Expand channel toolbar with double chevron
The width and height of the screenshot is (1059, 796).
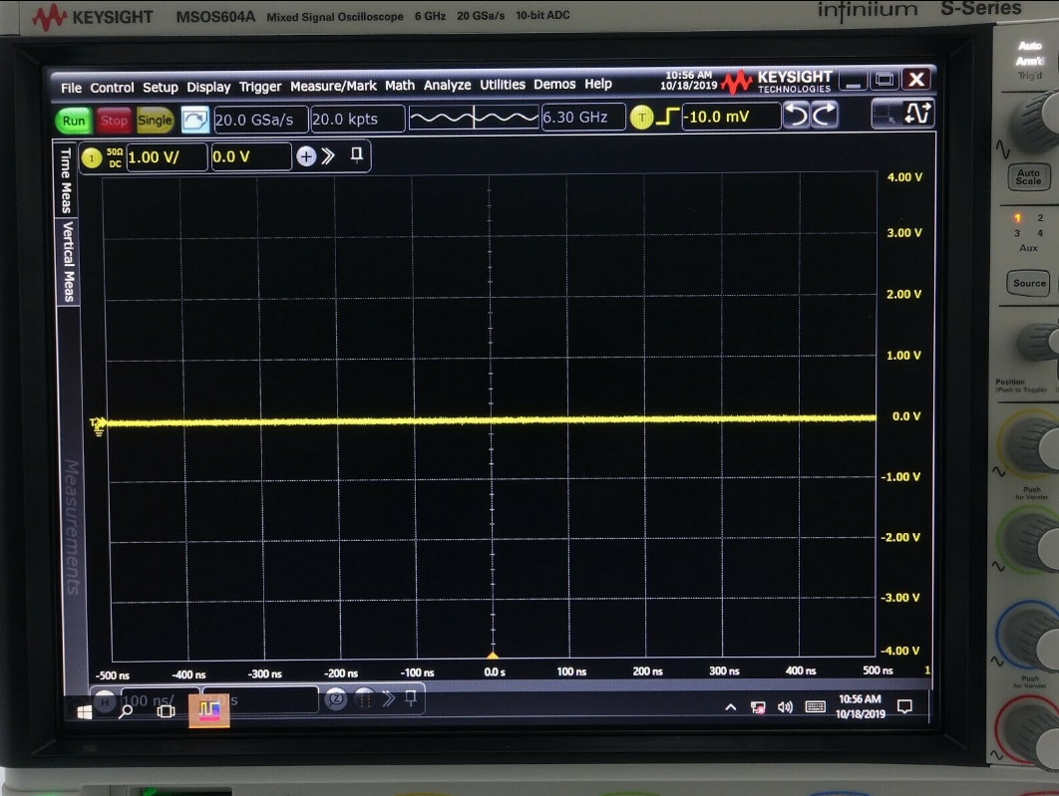point(328,156)
